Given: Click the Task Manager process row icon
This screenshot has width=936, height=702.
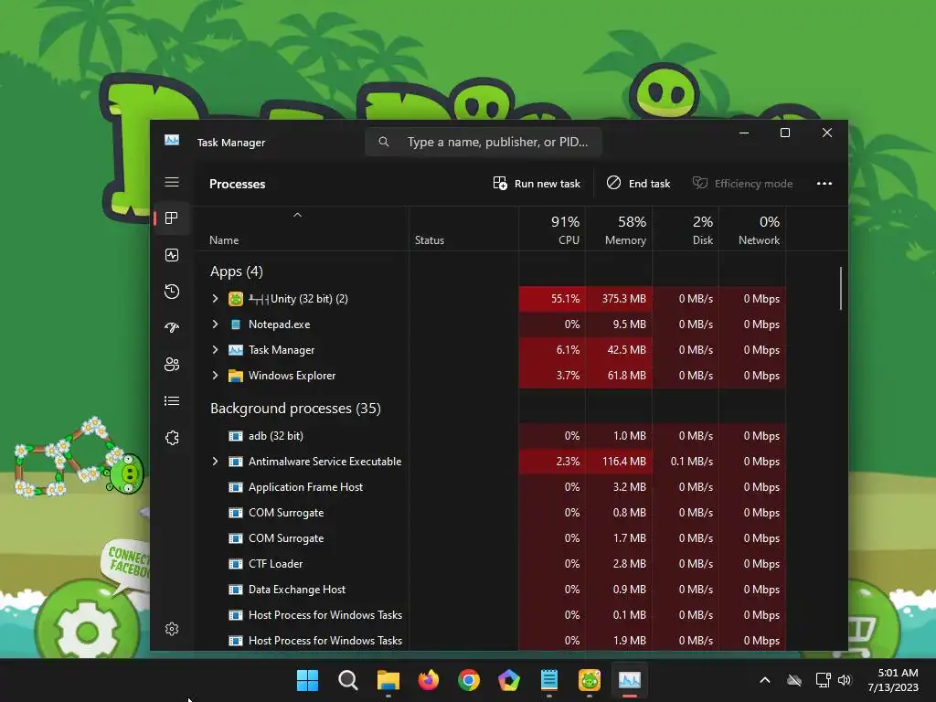Looking at the screenshot, I should coord(236,350).
